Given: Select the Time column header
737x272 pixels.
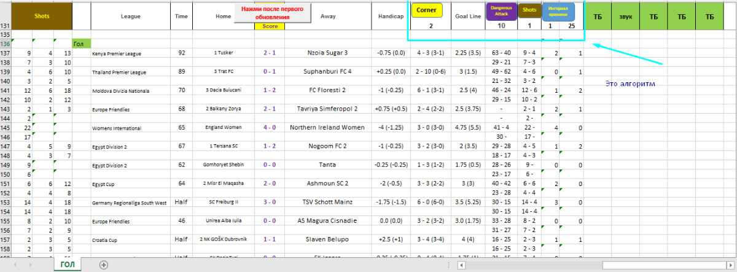Looking at the screenshot, I should (x=181, y=17).
